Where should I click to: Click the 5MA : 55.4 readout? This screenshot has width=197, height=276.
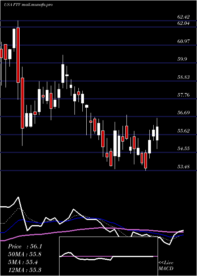pyautogui.click(x=23, y=262)
